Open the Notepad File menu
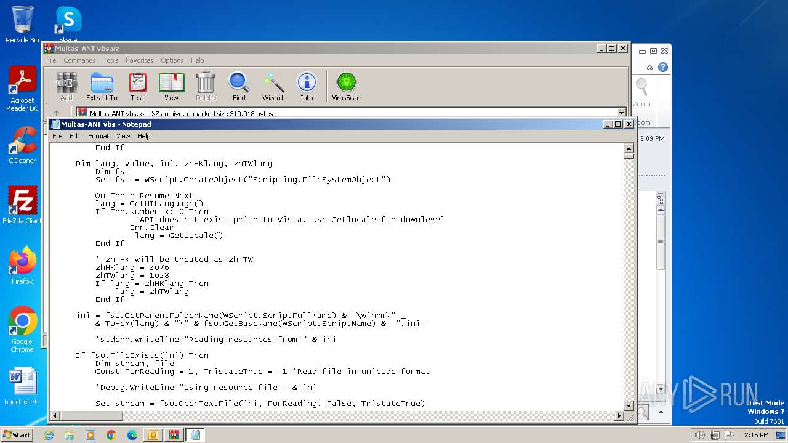Viewport: 788px width, 443px height. click(x=57, y=136)
